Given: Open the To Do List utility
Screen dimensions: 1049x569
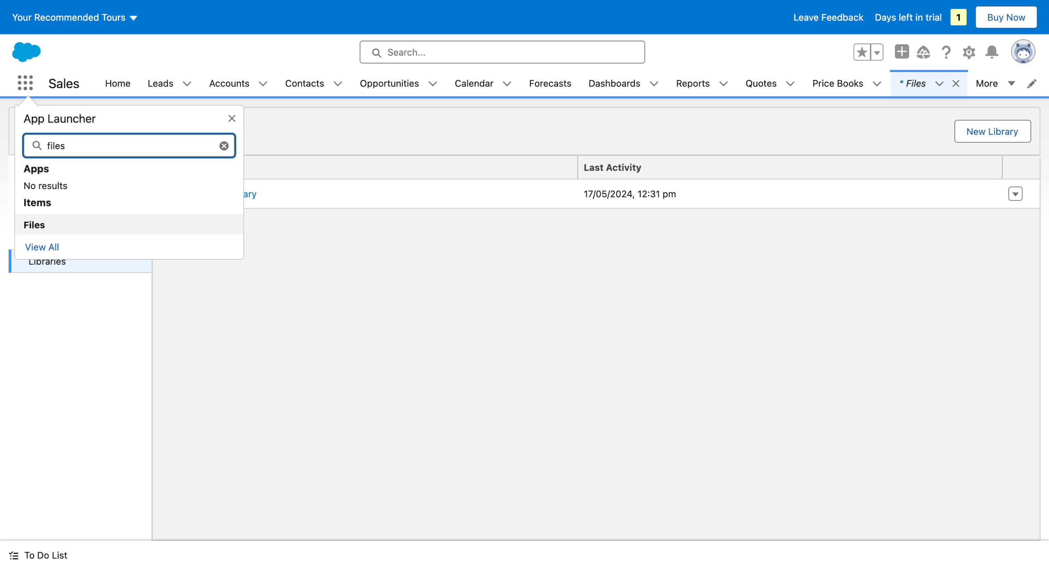Looking at the screenshot, I should pos(38,555).
